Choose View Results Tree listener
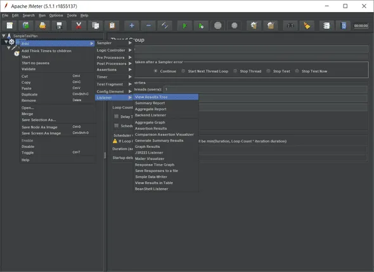Viewport: 374px width, 272px height. coord(166,97)
